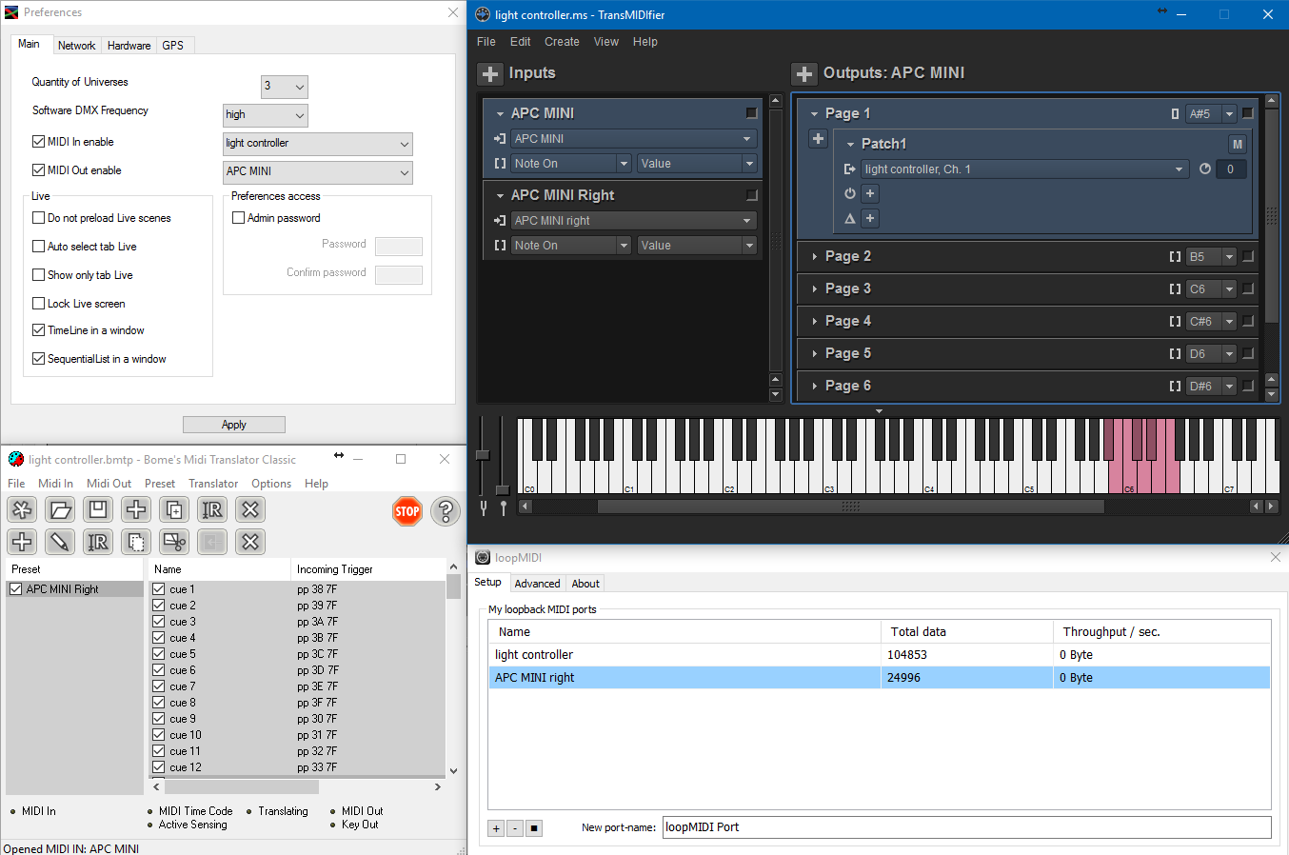Collapse the Page 1 section
The height and width of the screenshot is (855, 1289).
point(814,113)
